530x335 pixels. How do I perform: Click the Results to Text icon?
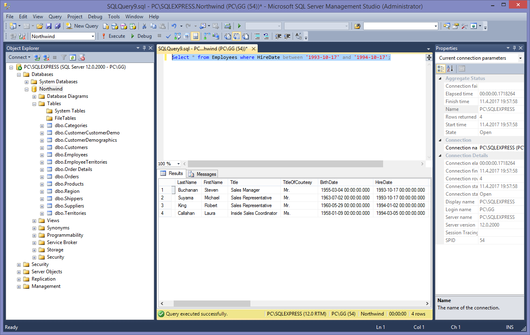[x=227, y=36]
